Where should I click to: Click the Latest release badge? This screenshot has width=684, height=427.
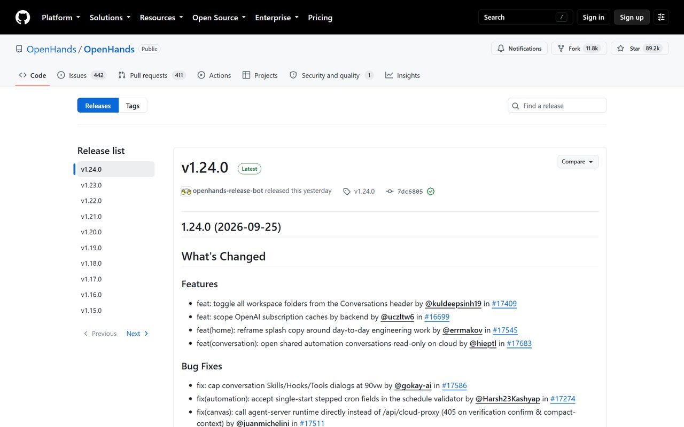coord(250,169)
